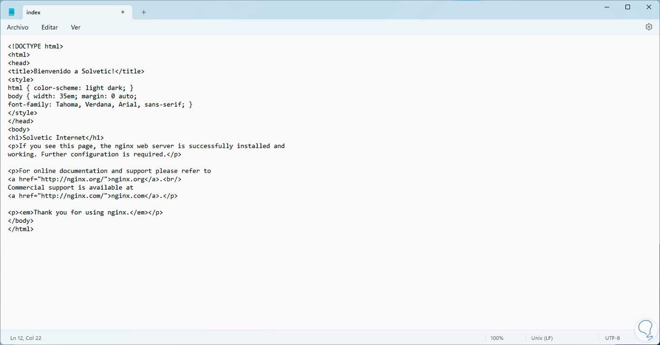
Task: Click the 'color-scheme: light dark' line
Action: pos(71,88)
